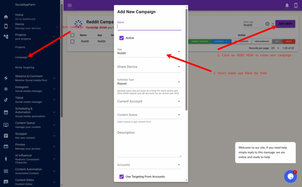Open Campaign in the sidebar menu
The image size is (302, 187).
[x=21, y=57]
